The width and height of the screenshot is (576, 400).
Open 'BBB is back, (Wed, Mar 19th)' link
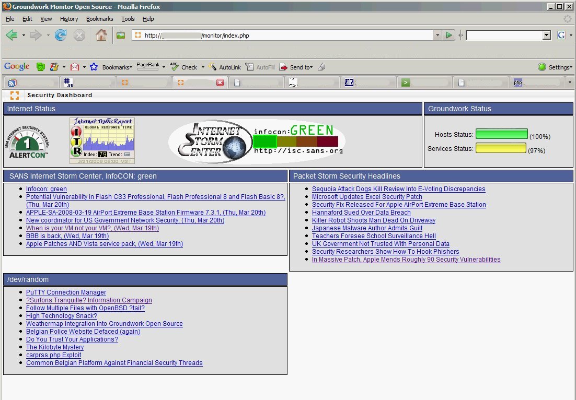67,236
